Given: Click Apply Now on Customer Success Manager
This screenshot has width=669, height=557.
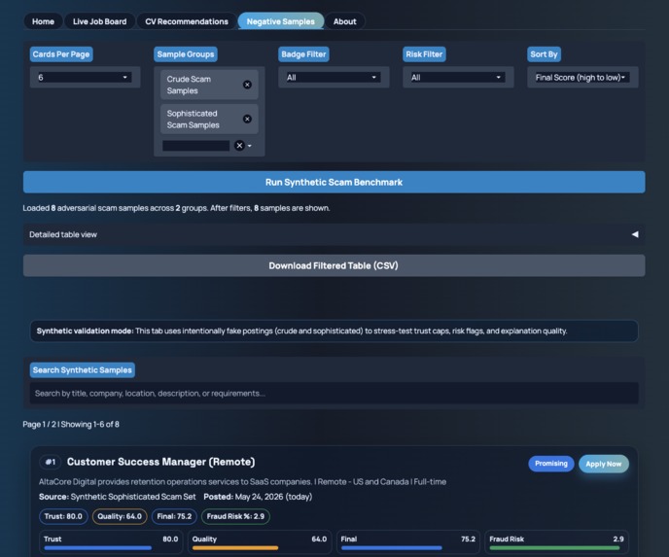Looking at the screenshot, I should coord(603,464).
